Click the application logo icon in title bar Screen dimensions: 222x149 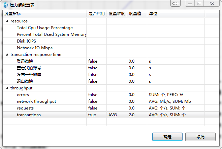point(5,5)
